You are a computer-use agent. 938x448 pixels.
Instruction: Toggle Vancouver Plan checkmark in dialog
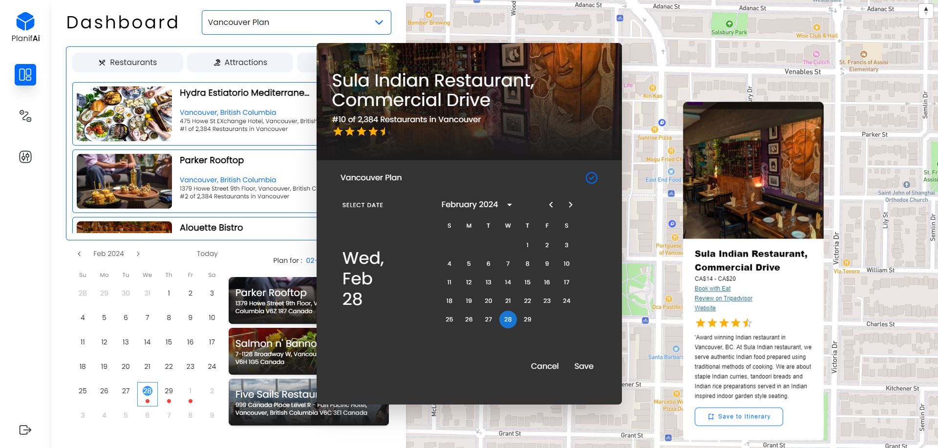click(592, 178)
